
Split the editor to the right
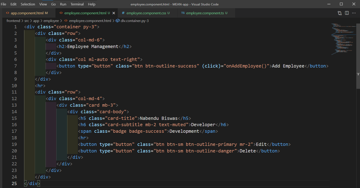[x=347, y=13]
